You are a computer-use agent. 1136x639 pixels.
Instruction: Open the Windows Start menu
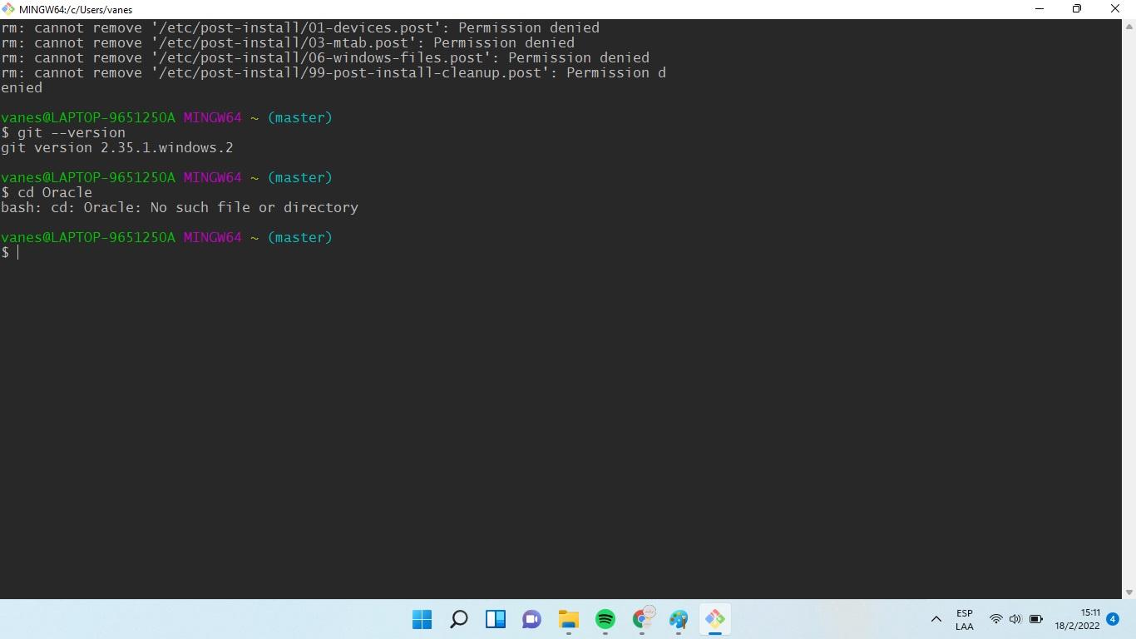click(x=422, y=619)
